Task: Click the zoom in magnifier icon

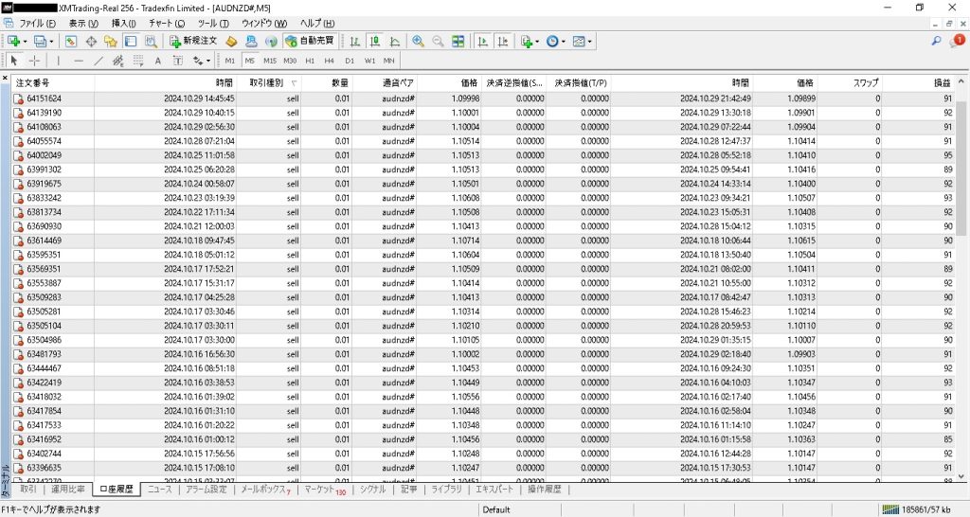Action: [x=418, y=42]
